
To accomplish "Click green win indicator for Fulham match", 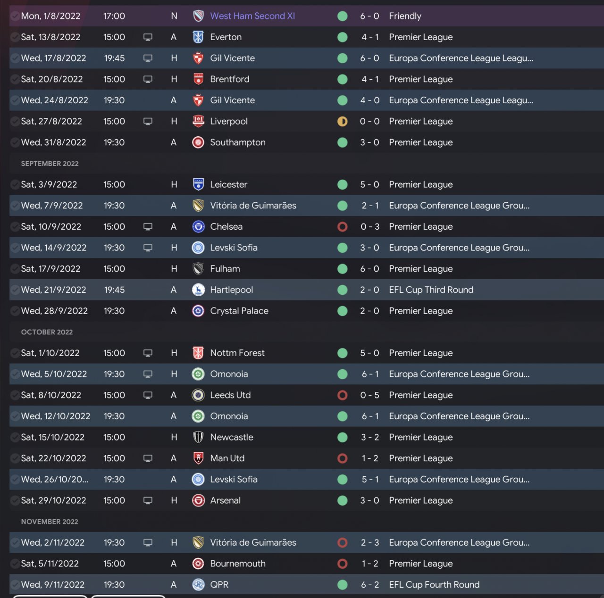I will (343, 269).
